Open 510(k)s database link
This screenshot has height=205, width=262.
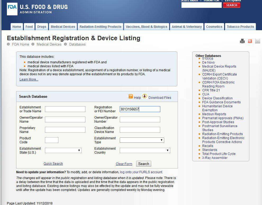click(x=208, y=59)
